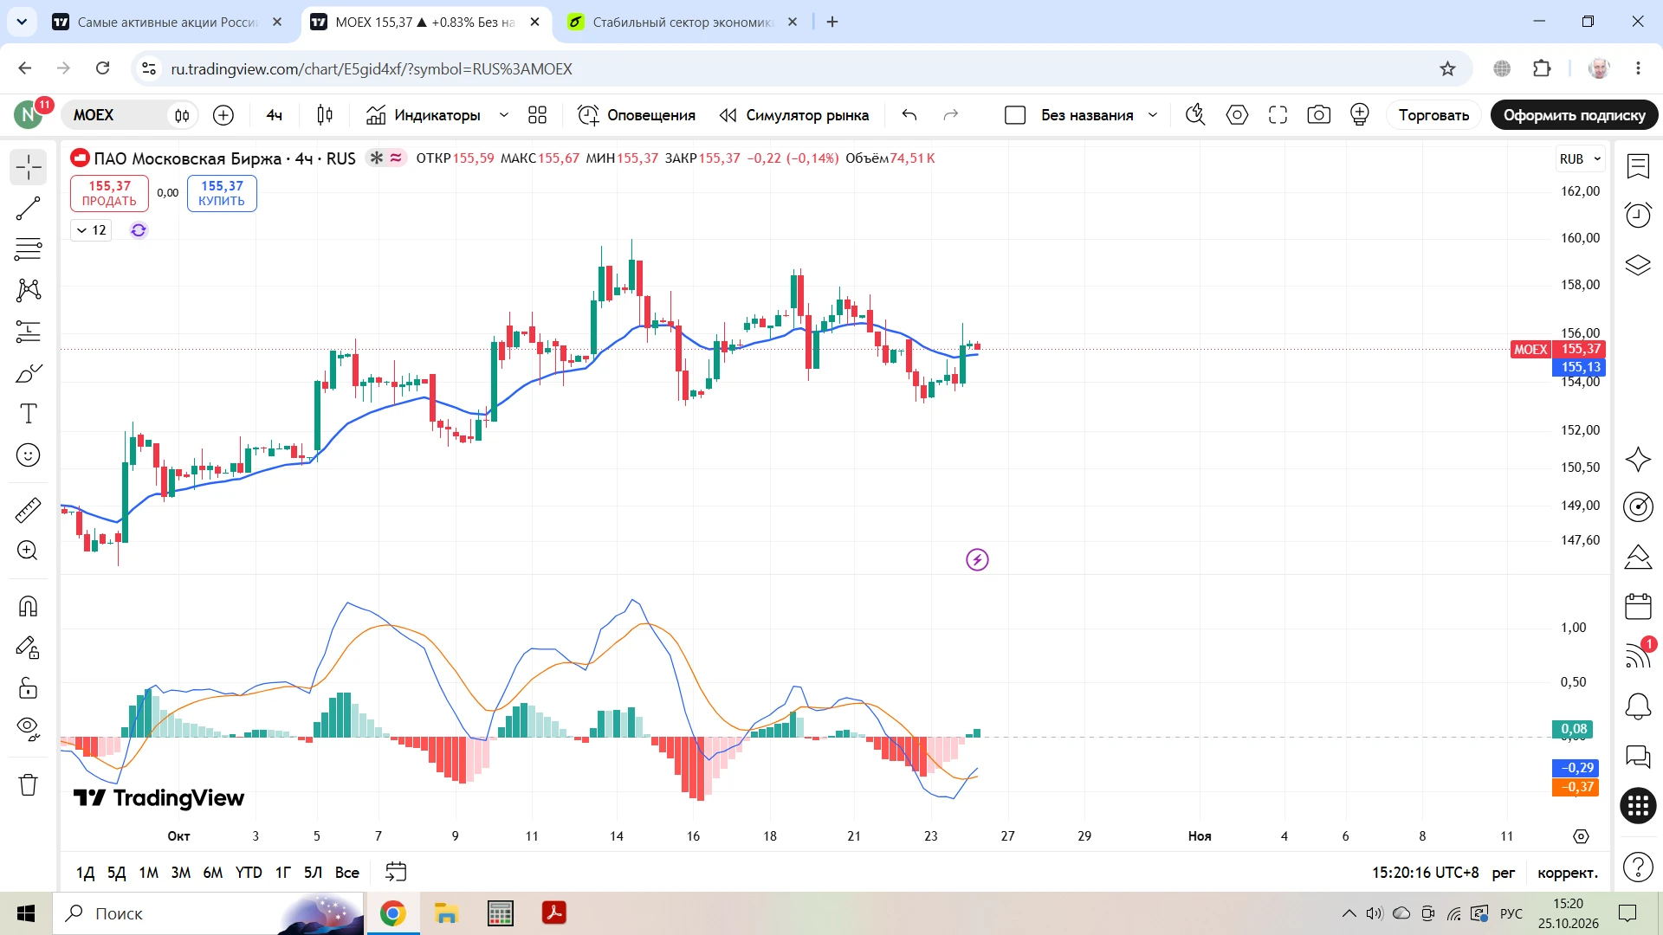Take a chart snapshot with camera icon
1663x935 pixels.
pyautogui.click(x=1318, y=115)
